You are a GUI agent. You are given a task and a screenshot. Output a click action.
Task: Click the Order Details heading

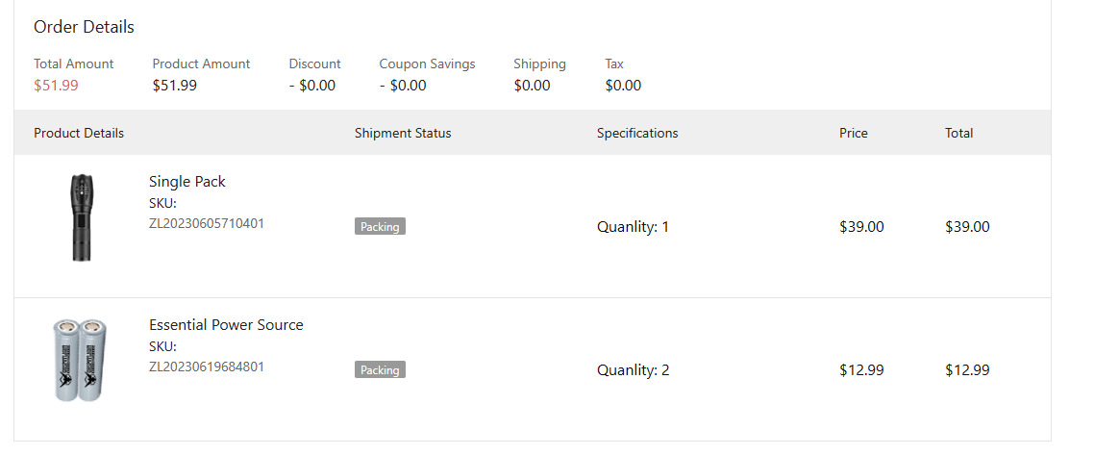point(84,27)
